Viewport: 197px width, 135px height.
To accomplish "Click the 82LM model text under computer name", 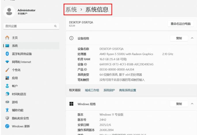I will pos(72,26).
